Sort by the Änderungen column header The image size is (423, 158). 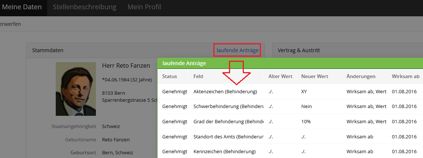pyautogui.click(x=361, y=76)
